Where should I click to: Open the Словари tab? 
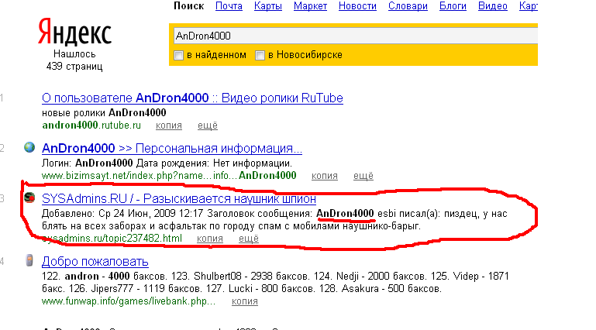point(408,6)
